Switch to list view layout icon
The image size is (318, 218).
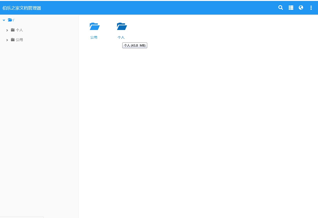click(291, 8)
